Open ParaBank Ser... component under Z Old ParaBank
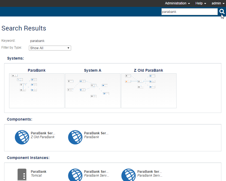This screenshot has height=181, width=226. (43, 133)
